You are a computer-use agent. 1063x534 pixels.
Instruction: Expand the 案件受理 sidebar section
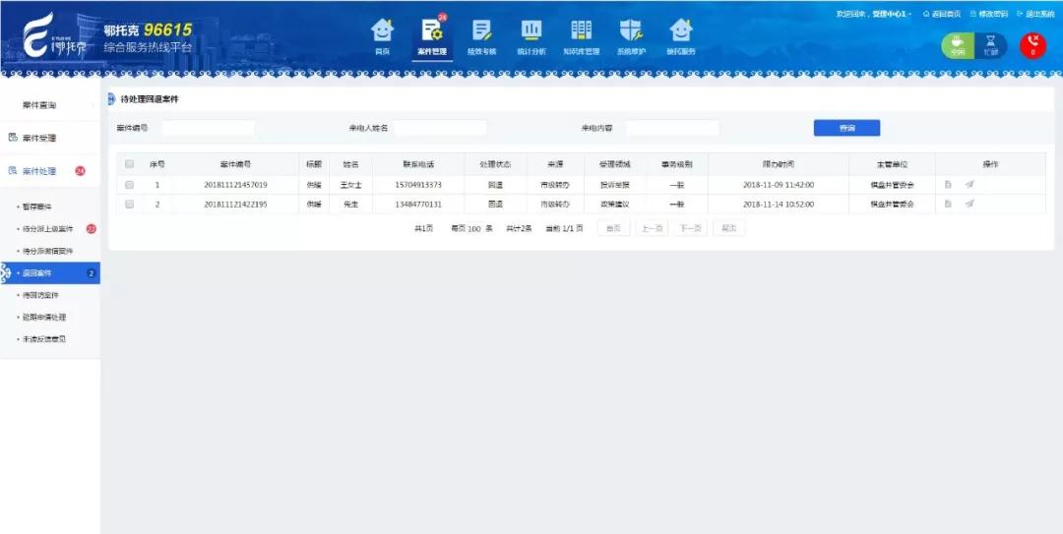(39, 138)
